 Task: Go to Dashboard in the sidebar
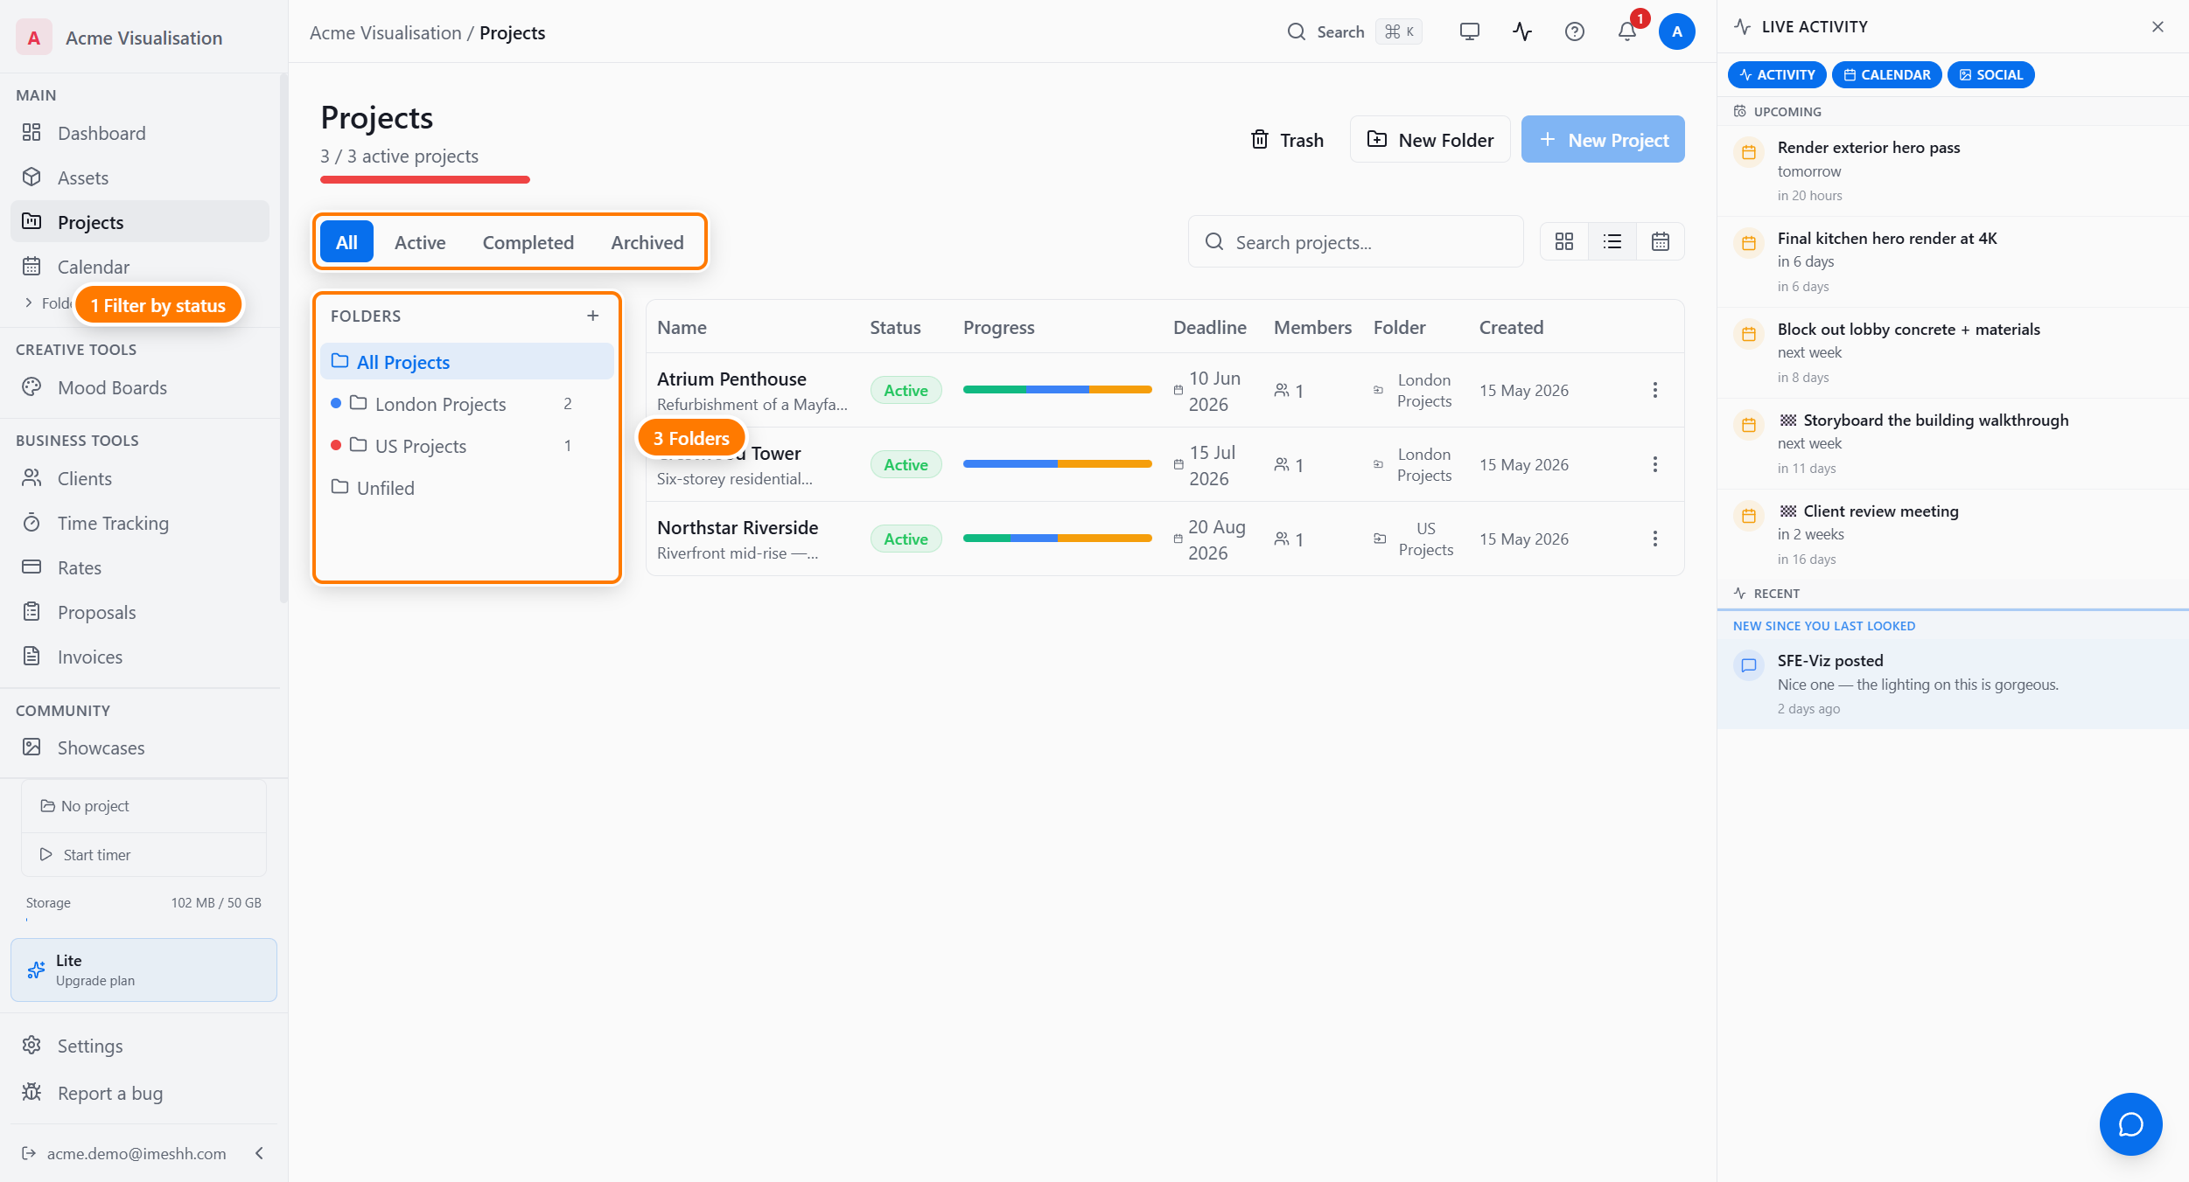[140, 133]
